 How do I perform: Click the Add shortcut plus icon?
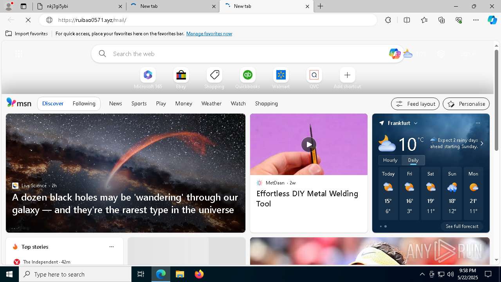347,75
